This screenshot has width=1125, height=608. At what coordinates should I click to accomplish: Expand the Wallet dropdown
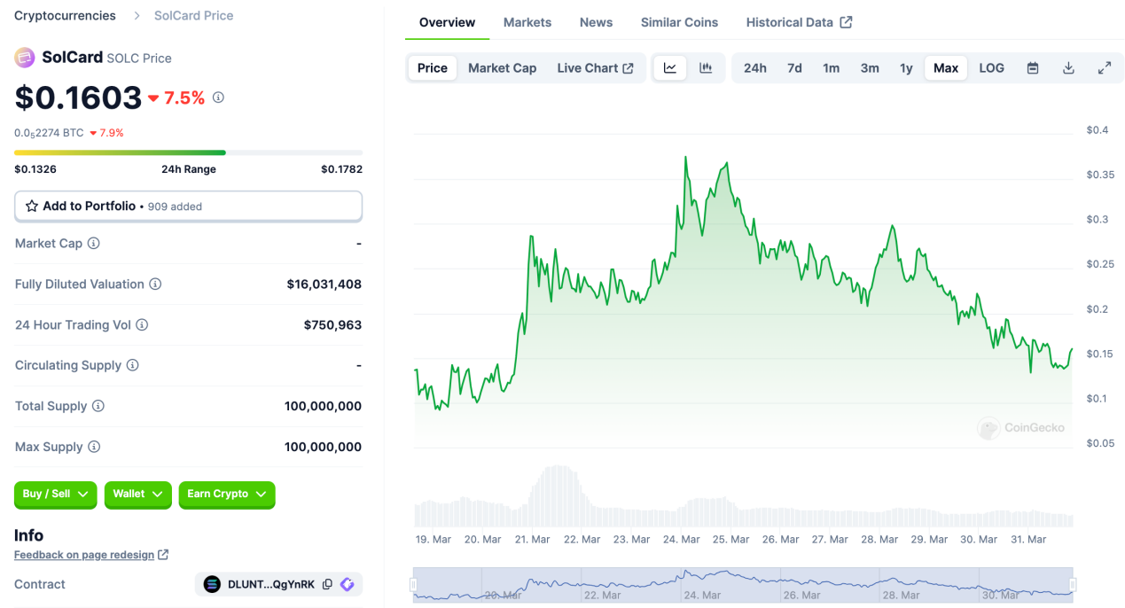pyautogui.click(x=137, y=495)
